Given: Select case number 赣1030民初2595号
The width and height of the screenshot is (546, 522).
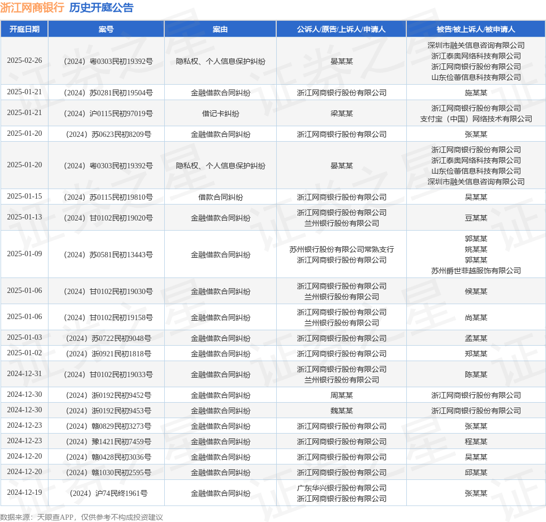Looking at the screenshot, I should click(x=108, y=472).
